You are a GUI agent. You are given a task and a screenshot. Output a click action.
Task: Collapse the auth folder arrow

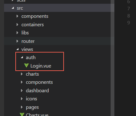pos(22,57)
